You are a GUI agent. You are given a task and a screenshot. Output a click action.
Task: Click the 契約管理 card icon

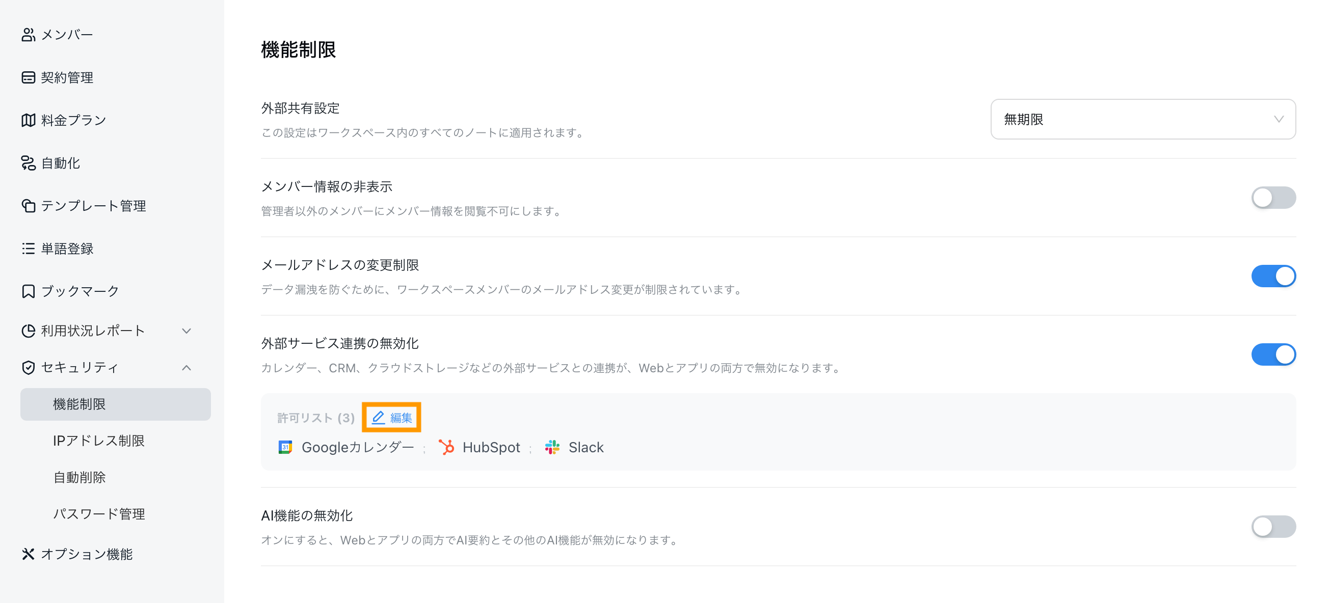click(29, 77)
